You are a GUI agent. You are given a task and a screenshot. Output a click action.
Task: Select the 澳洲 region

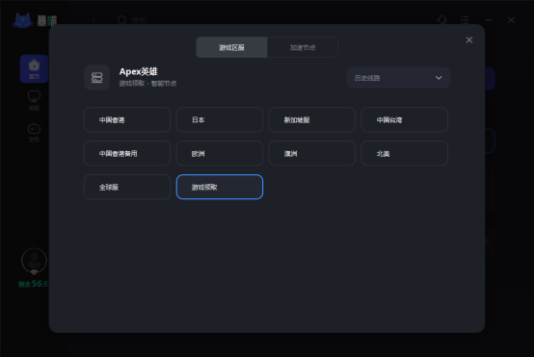click(312, 153)
